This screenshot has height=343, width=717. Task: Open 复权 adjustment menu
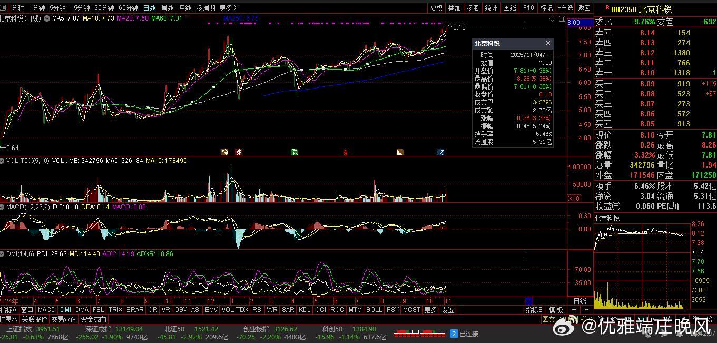click(x=437, y=8)
